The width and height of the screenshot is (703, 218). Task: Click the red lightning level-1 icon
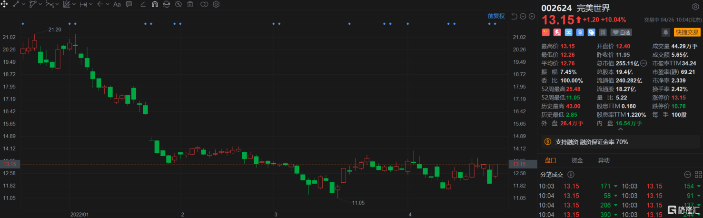[x=557, y=32]
